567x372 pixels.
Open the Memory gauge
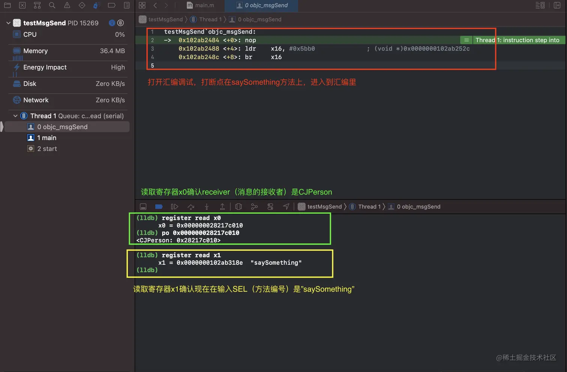click(x=68, y=51)
